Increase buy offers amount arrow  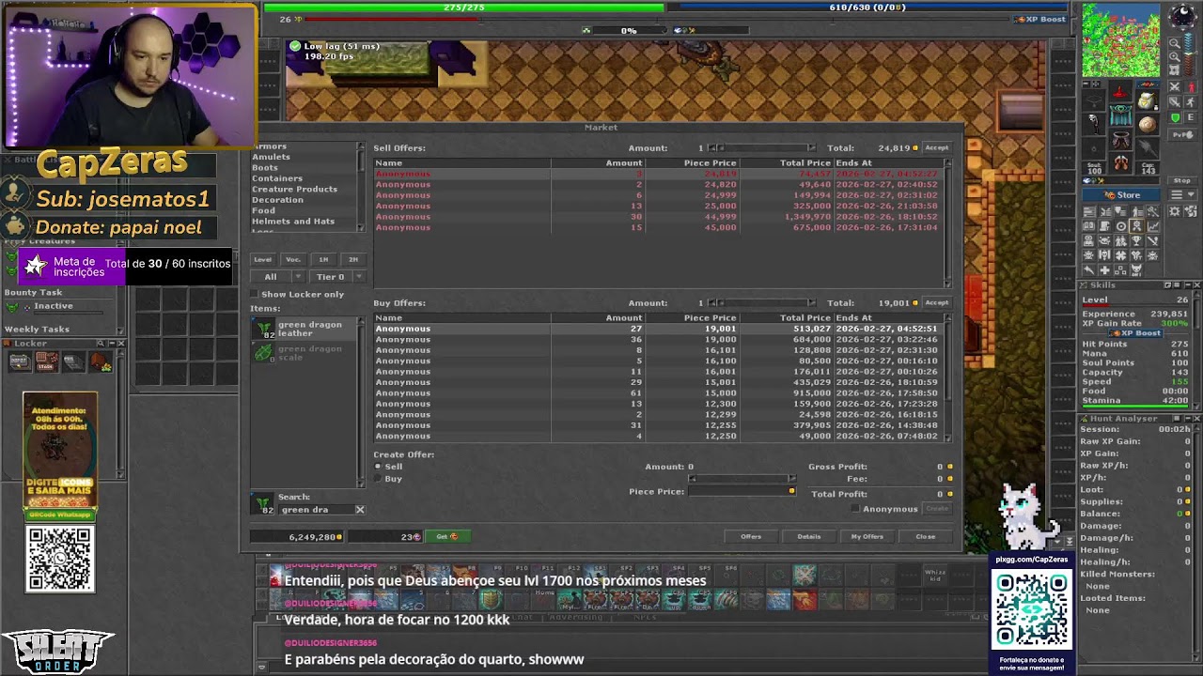(812, 302)
